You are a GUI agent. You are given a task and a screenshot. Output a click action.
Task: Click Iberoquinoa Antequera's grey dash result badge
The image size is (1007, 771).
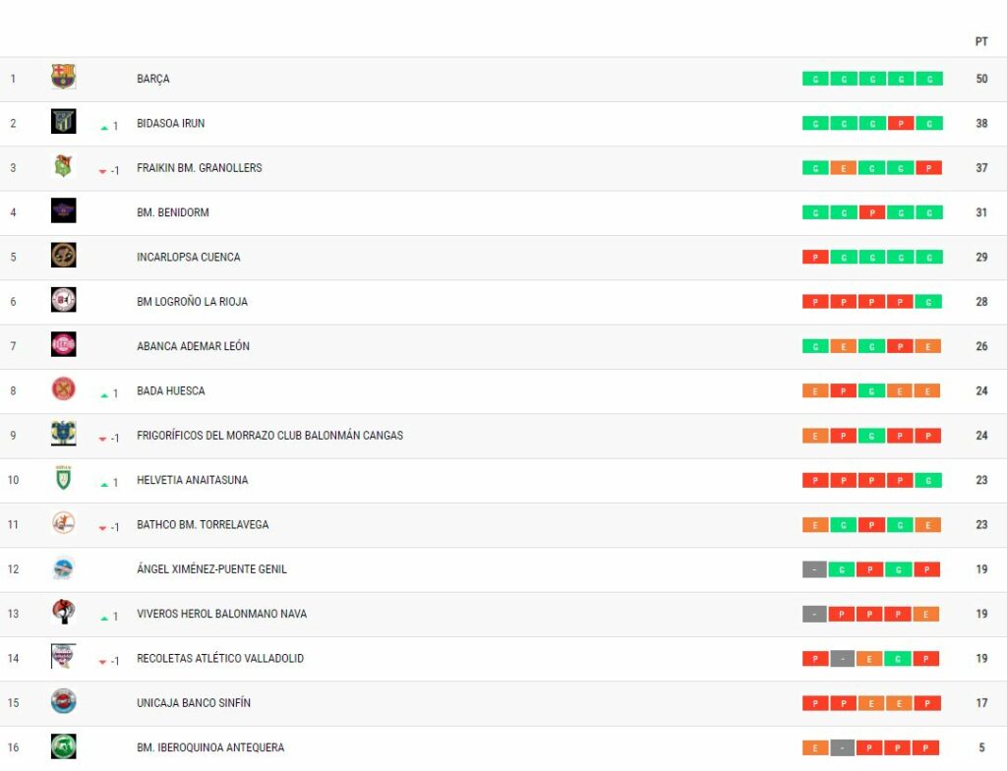click(x=843, y=747)
